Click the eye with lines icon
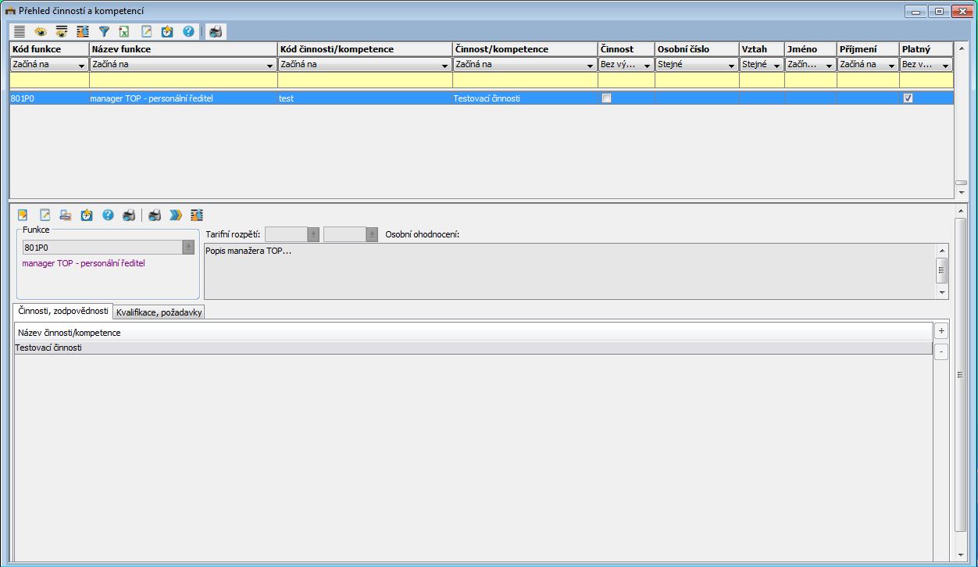The height and width of the screenshot is (567, 978). pyautogui.click(x=62, y=32)
